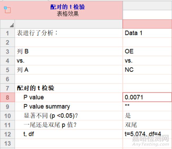Image resolution: width=172 pixels, height=149 pixels.
Task: Click the '**' P value summary cell
Action: pyautogui.click(x=147, y=106)
